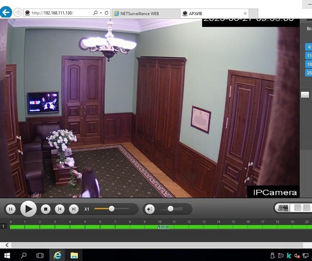Open the video clip scissors tool
The height and width of the screenshot is (261, 312).
coord(283,208)
